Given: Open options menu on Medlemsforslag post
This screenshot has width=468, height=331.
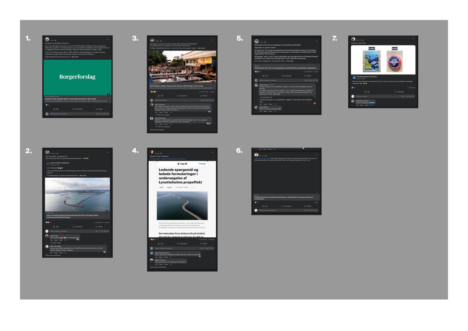Looking at the screenshot, I should pos(317,155).
